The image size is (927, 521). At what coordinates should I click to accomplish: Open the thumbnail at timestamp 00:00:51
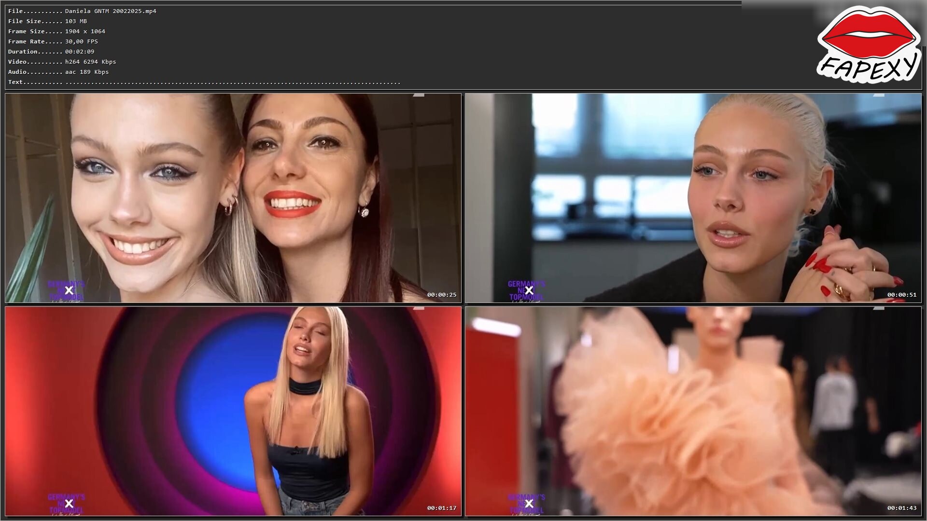693,198
